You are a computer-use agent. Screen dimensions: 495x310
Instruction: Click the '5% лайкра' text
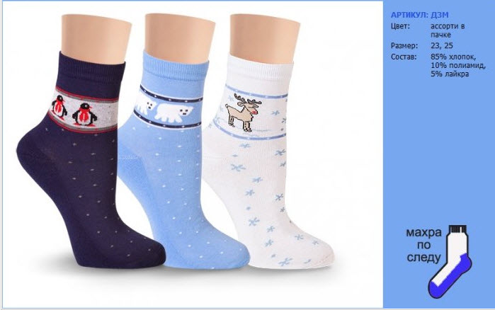tap(450, 74)
